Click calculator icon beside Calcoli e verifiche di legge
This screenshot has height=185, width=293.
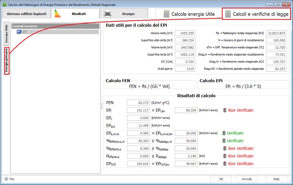(x=228, y=14)
